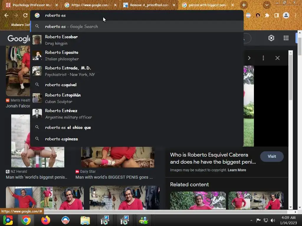The image size is (302, 226).
Task: Open the people messenger taskbar icon
Action: click(x=144, y=220)
